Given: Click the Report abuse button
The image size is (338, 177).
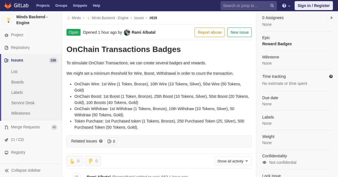Looking at the screenshot, I should (210, 32).
